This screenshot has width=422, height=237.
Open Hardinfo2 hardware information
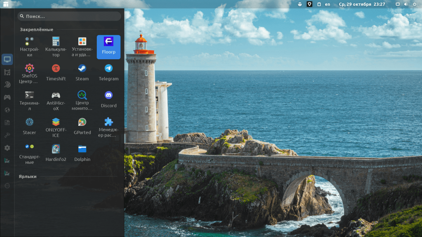click(56, 153)
